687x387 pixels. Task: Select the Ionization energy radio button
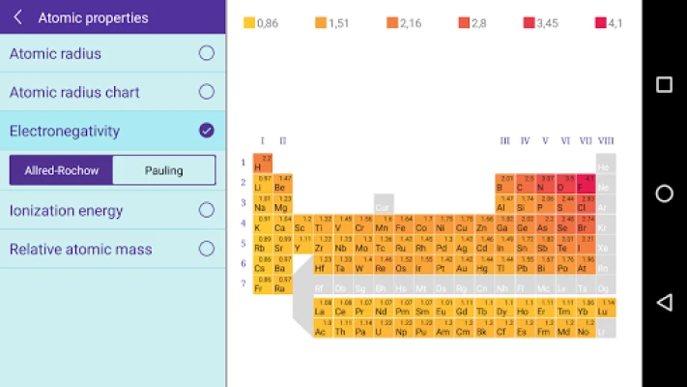pos(206,210)
